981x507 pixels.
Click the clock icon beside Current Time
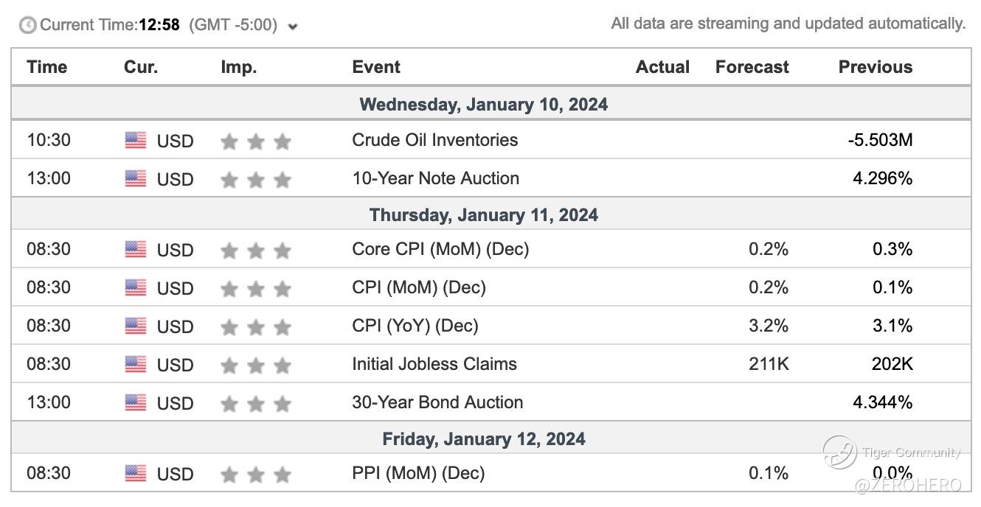click(x=28, y=26)
